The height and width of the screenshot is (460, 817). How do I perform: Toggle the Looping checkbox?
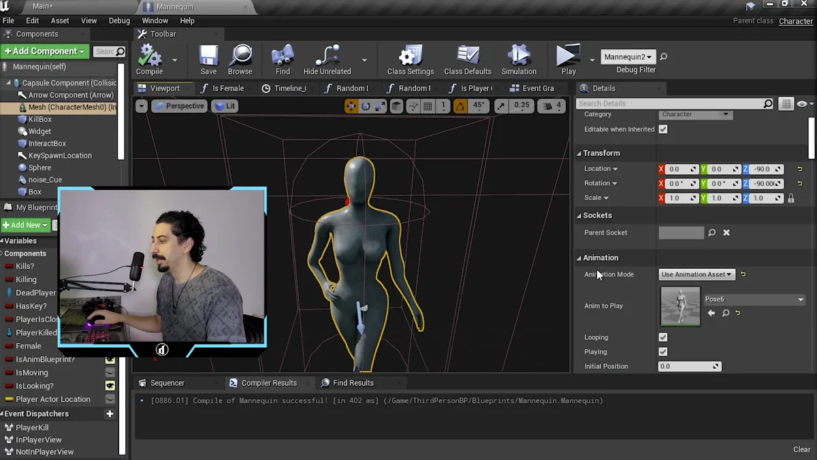(x=663, y=338)
